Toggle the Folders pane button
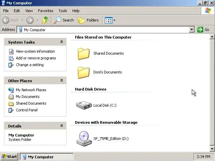 (x=88, y=20)
